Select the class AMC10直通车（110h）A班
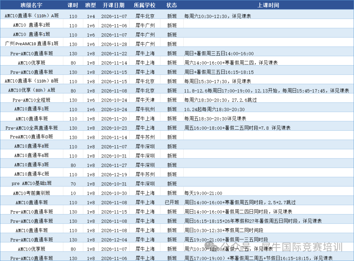354x261 pixels. 31,16
